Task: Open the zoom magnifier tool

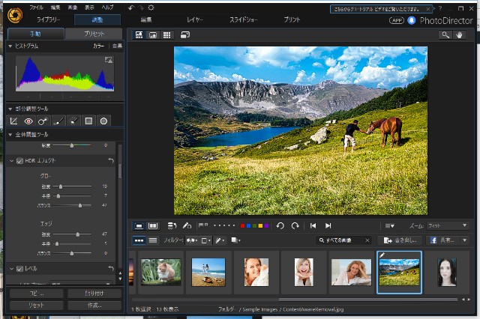Action: (446, 34)
